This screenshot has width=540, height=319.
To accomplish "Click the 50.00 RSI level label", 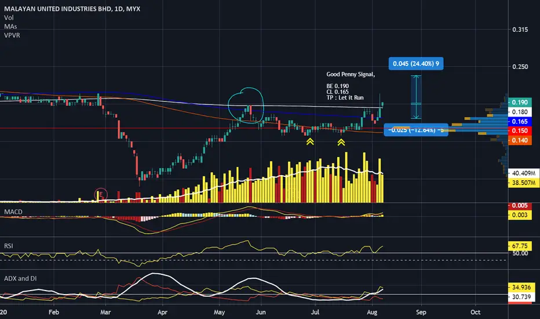I will click(x=520, y=253).
